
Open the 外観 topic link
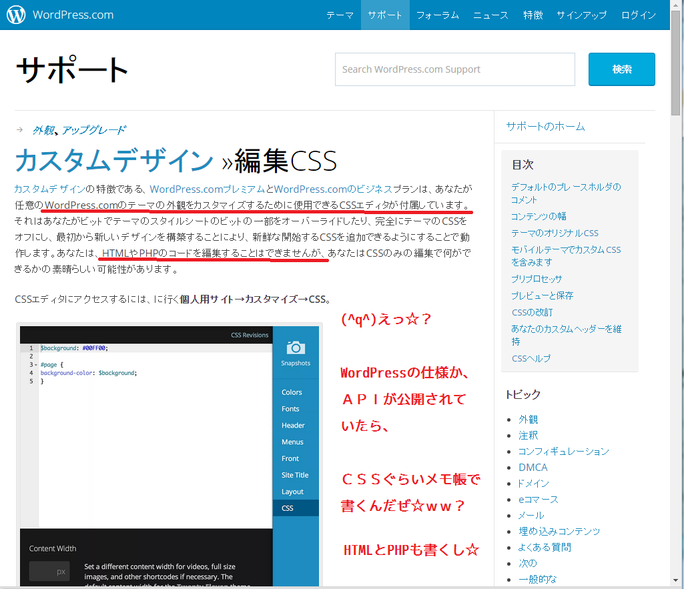529,420
